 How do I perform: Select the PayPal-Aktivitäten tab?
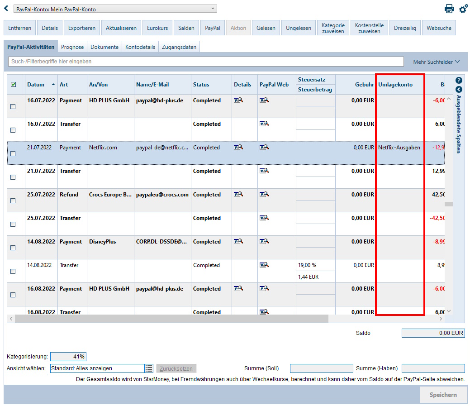point(31,47)
